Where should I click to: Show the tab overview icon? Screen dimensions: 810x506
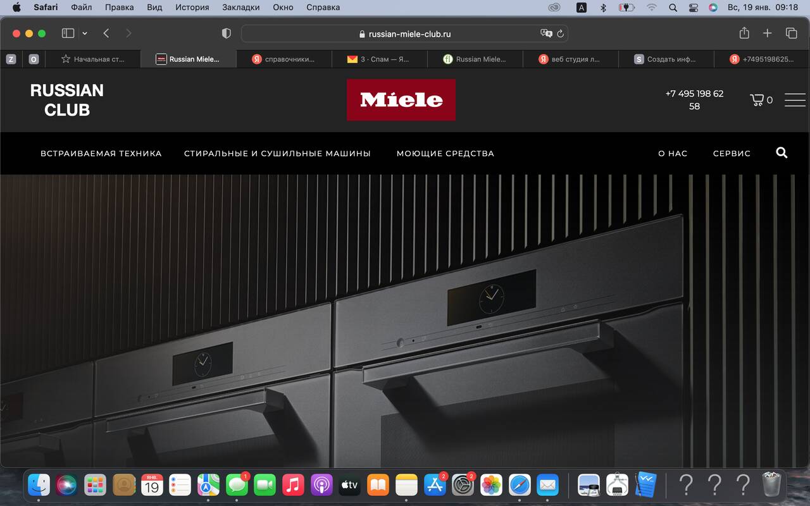point(791,34)
